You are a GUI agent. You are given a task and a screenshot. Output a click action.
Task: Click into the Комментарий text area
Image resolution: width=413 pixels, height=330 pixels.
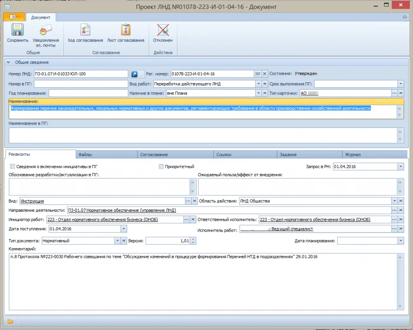coord(202,282)
